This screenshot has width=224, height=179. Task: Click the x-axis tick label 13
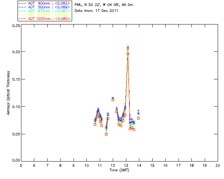[x=126, y=165]
